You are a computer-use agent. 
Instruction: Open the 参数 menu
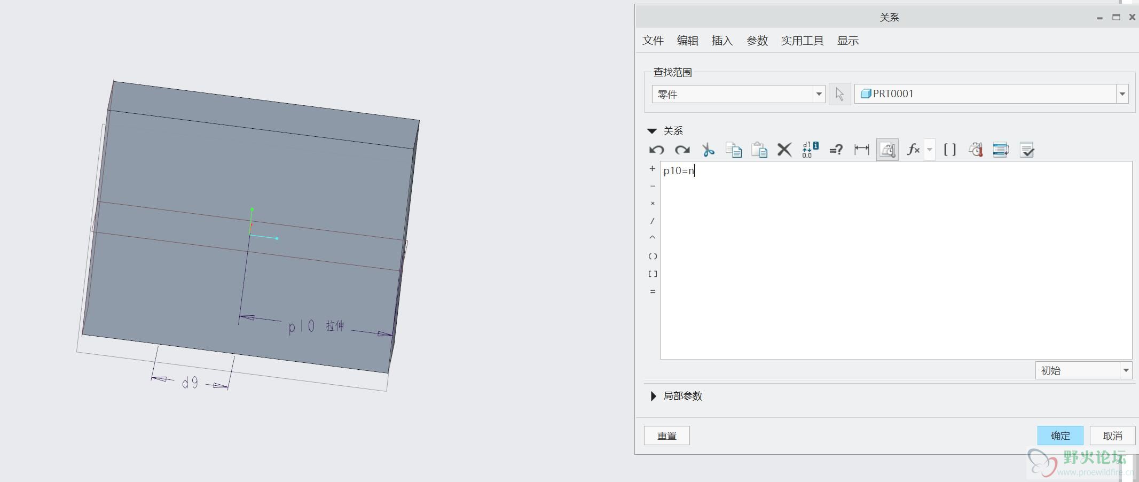point(757,41)
